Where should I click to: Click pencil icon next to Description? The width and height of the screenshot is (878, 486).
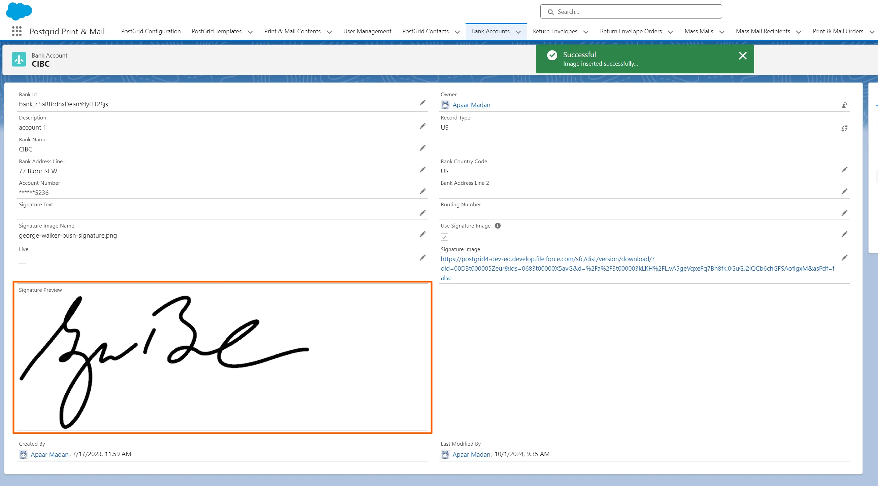[422, 126]
